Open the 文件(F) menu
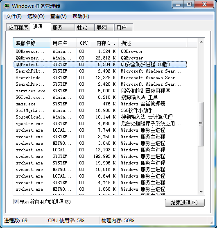 coord(14,16)
